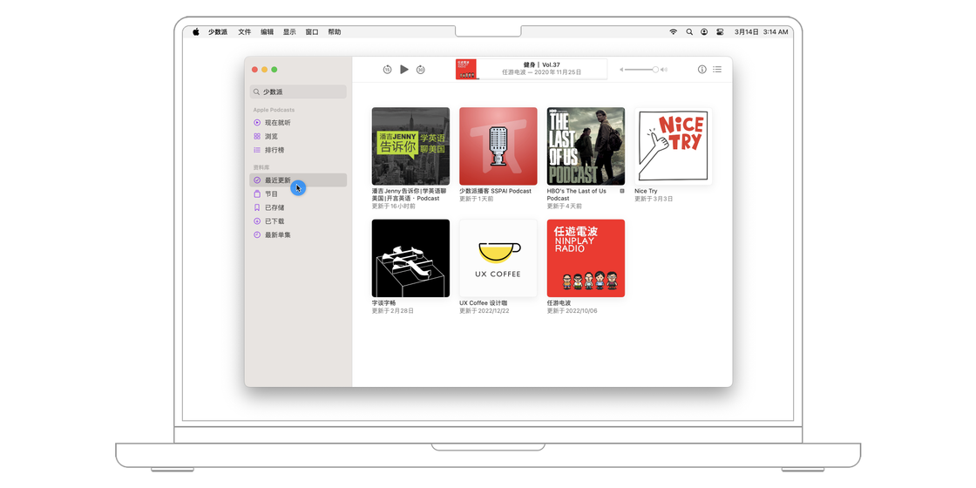Screen dimensions: 976x488
Task: Open the Nice Try podcast
Action: (x=673, y=146)
